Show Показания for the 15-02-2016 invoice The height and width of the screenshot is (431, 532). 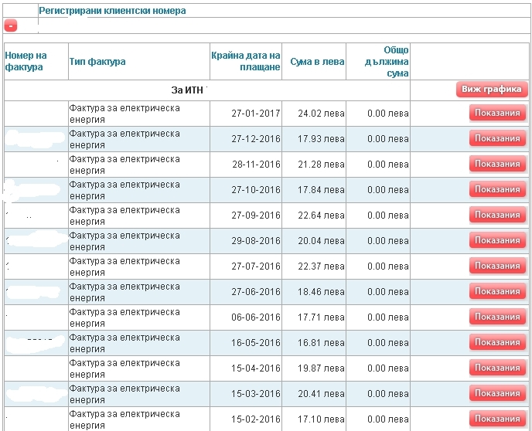(x=497, y=419)
